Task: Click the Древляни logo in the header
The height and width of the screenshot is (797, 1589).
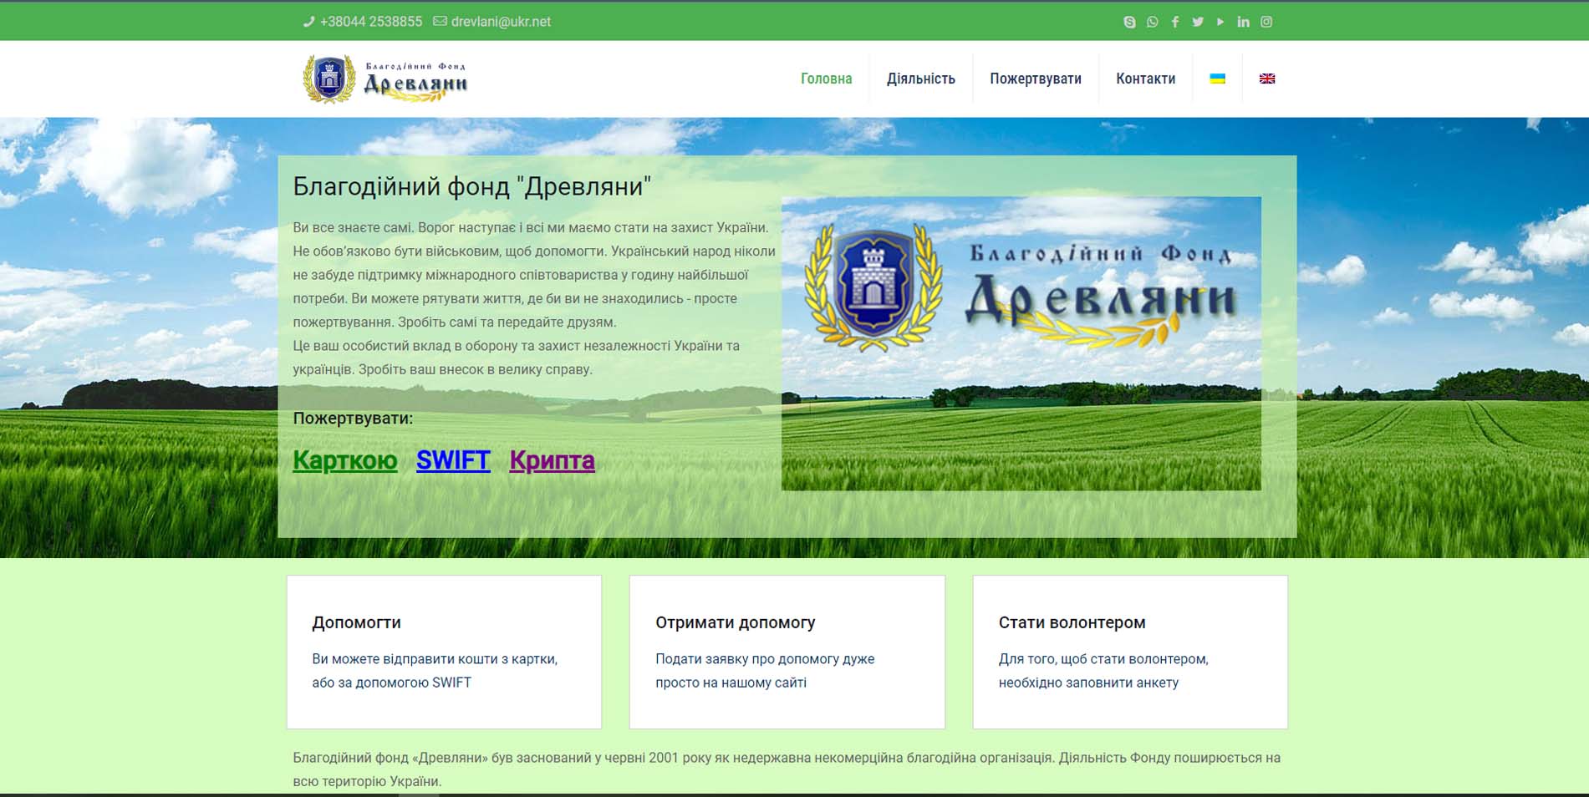Action: pyautogui.click(x=385, y=79)
